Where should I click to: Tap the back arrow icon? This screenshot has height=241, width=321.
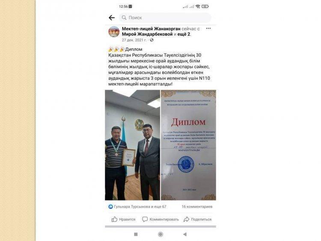tap(112, 18)
